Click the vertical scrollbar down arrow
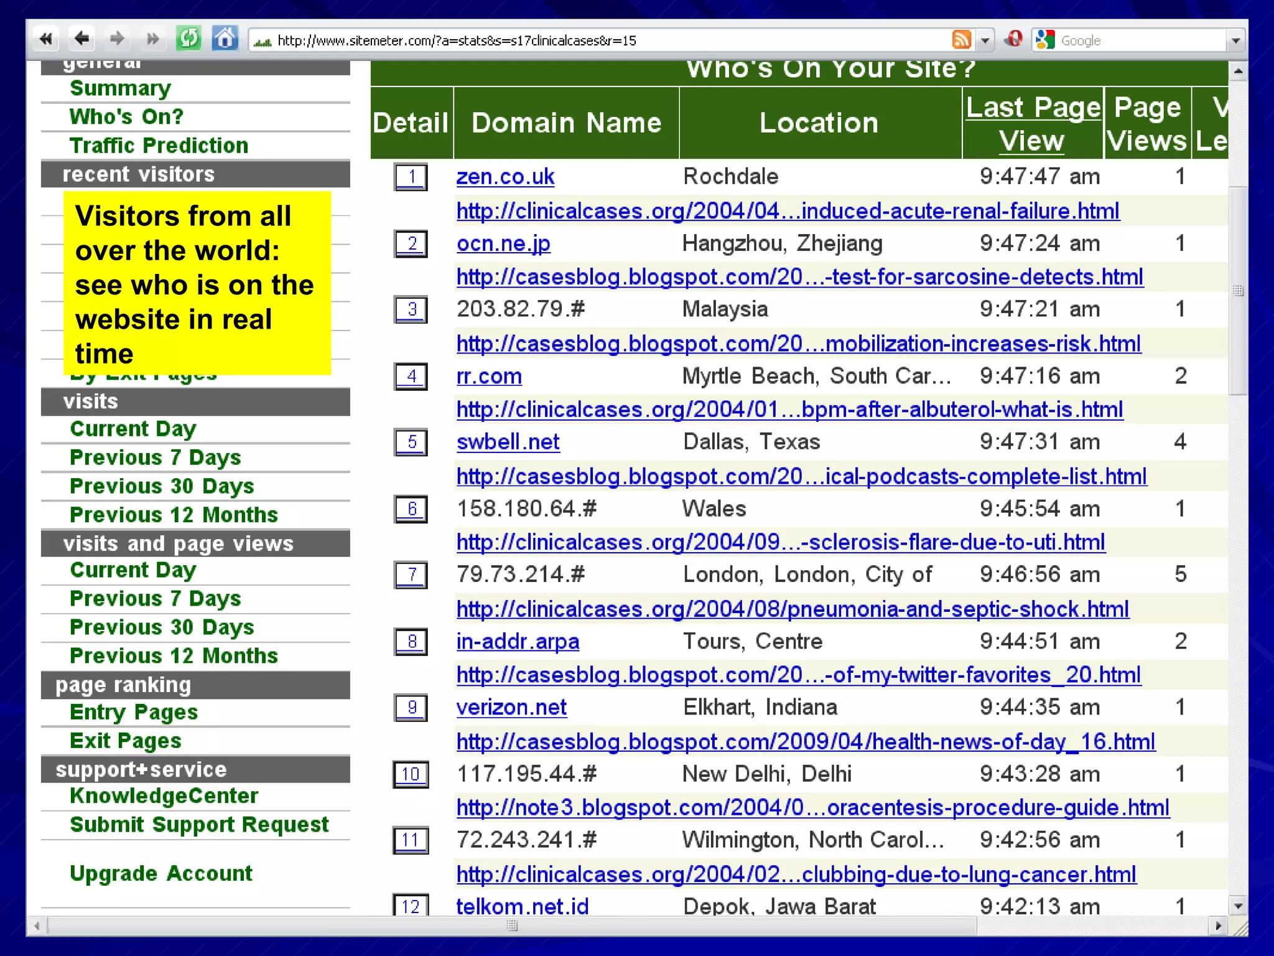Screen dimensions: 1274x956 coord(1239,906)
